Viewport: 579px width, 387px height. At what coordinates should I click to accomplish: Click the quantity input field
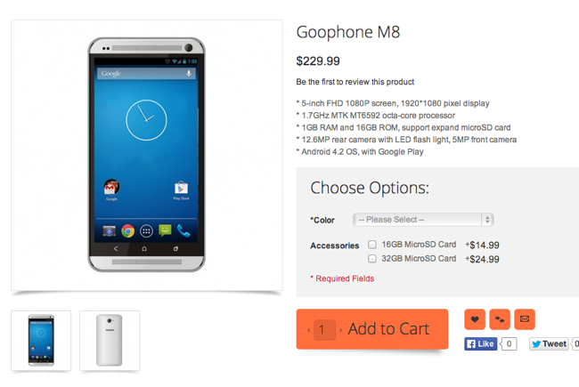point(324,330)
